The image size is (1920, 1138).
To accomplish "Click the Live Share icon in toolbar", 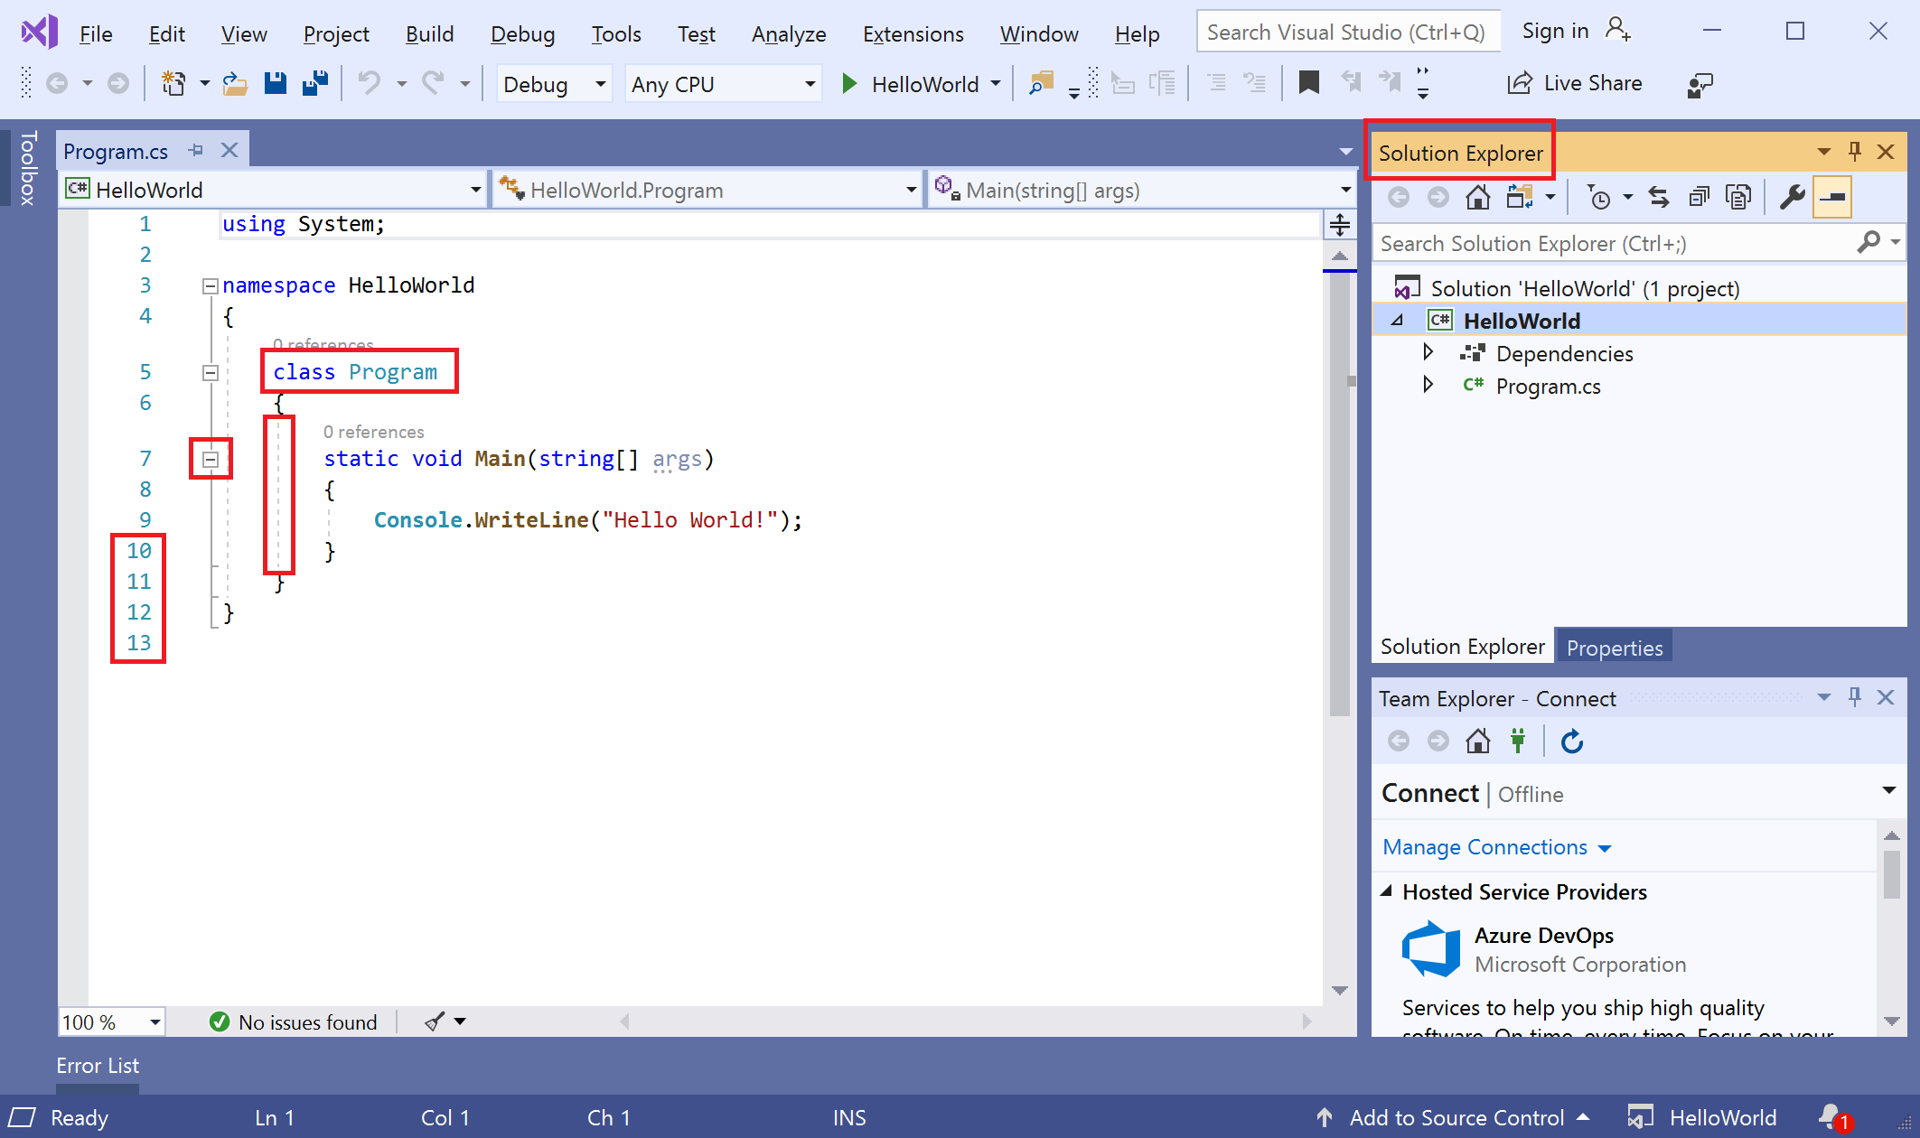I will pyautogui.click(x=1516, y=84).
